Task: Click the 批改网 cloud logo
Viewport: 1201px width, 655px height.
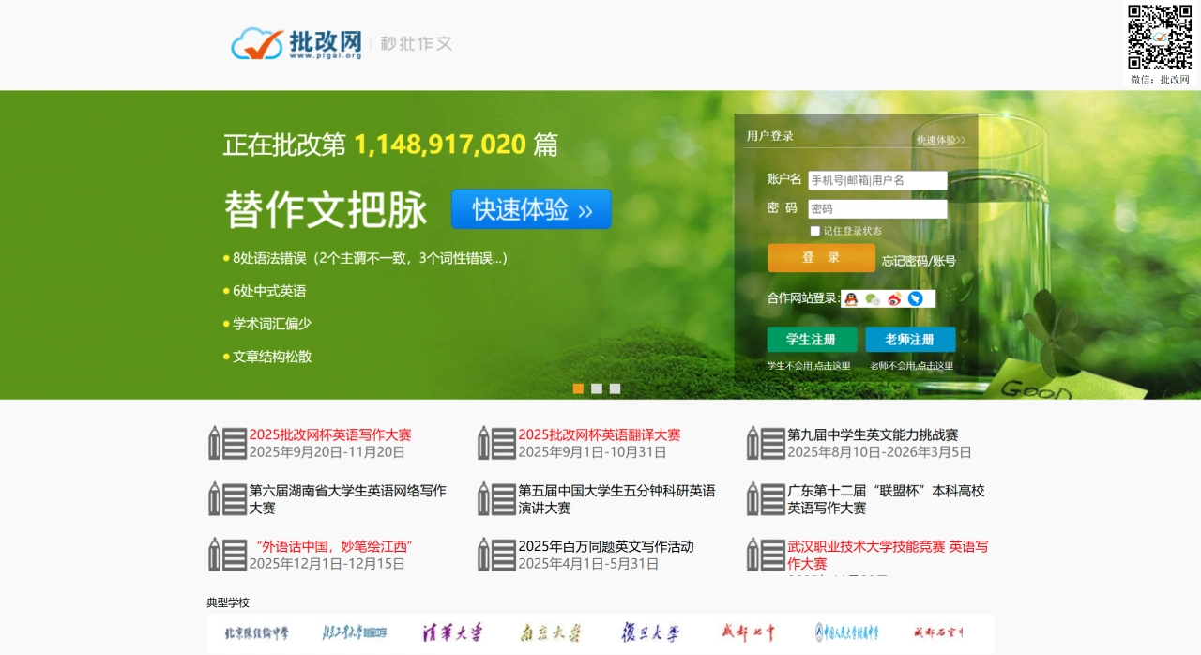Action: click(258, 42)
